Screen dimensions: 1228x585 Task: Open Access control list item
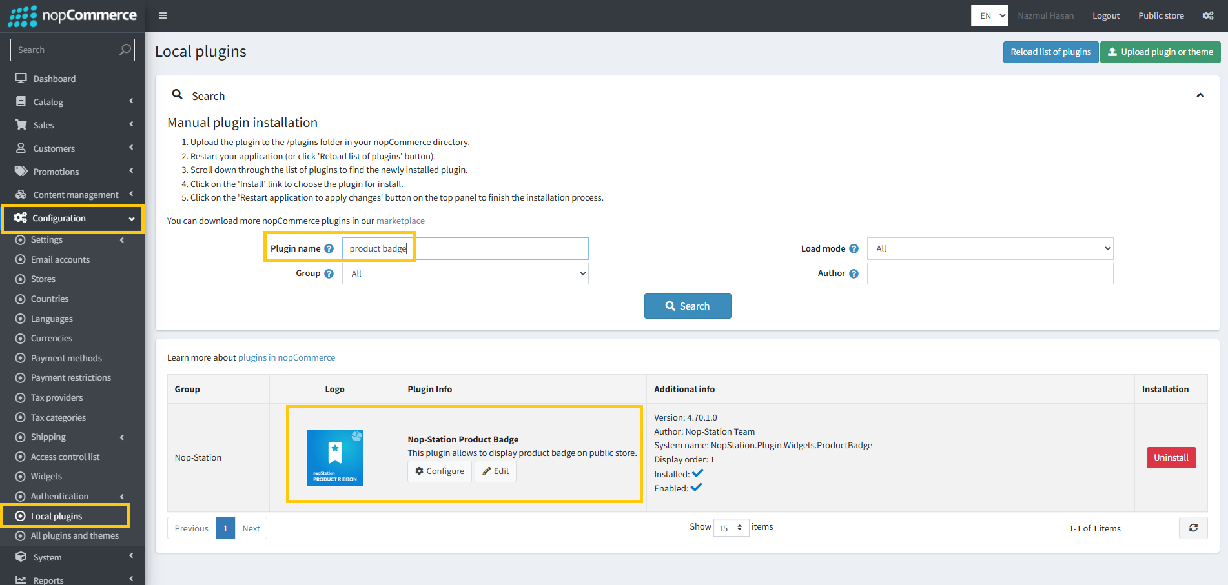(65, 457)
